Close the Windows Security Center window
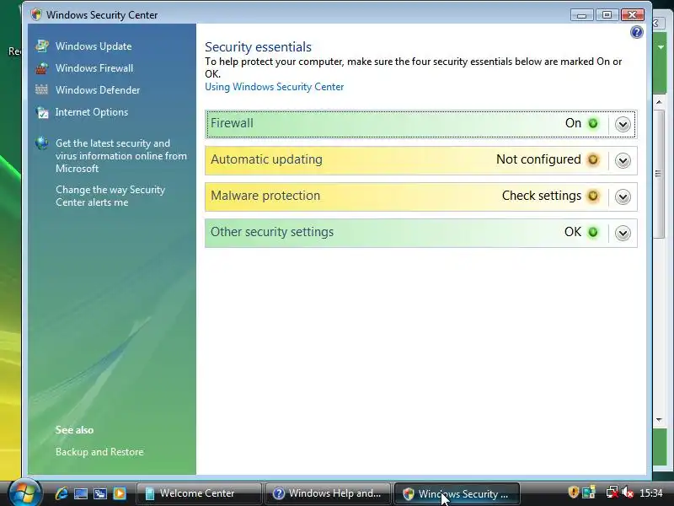Screen dimensions: 674x506 click(x=633, y=15)
